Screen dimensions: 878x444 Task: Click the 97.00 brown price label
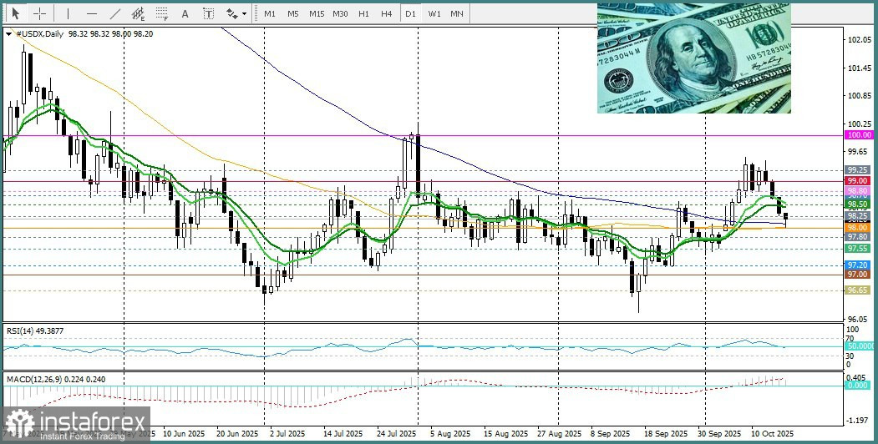click(859, 275)
